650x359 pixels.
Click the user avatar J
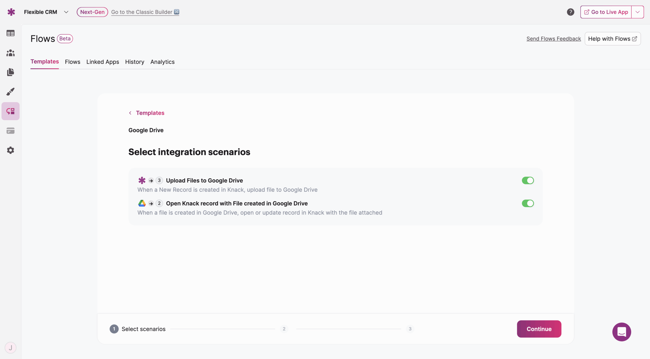click(x=10, y=348)
